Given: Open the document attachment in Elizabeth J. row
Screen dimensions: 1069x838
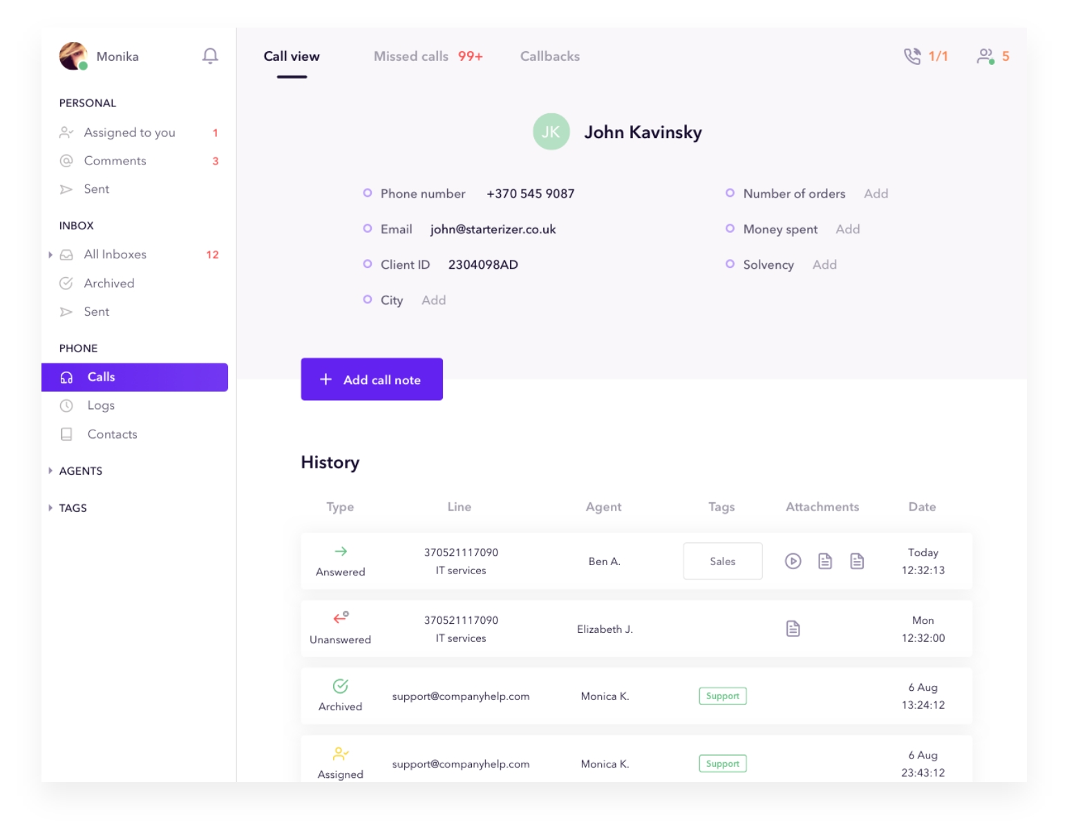Looking at the screenshot, I should pyautogui.click(x=793, y=629).
